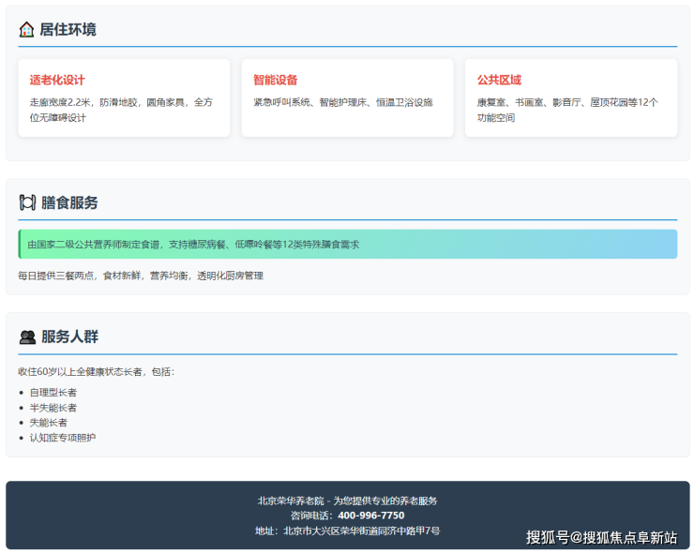Click the people icon beside 服务人群
The width and height of the screenshot is (694, 553).
point(27,336)
